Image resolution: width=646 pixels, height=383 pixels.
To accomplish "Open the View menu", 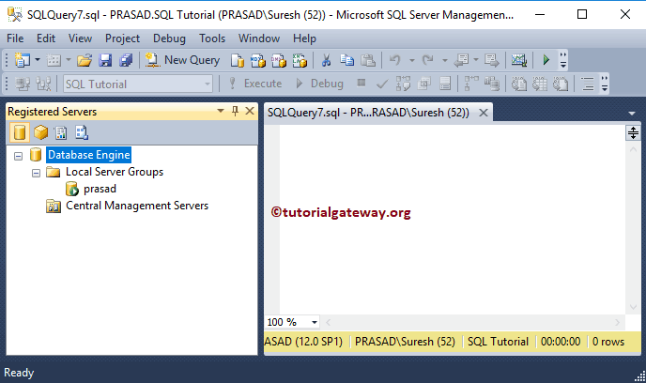I will coord(80,38).
